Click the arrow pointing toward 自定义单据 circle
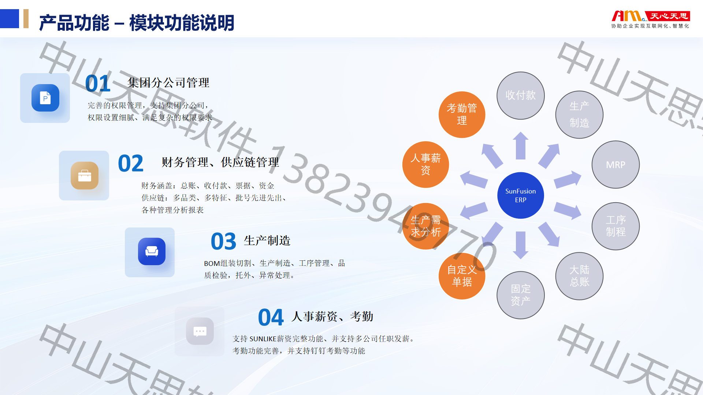Viewport: 703px width, 395px height. click(492, 234)
